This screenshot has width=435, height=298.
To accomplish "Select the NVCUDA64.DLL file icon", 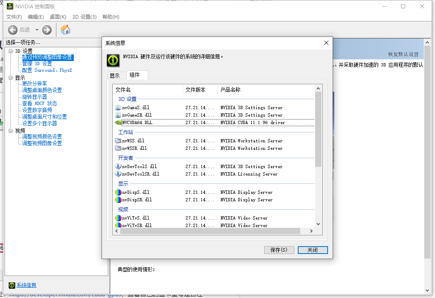I will click(118, 122).
